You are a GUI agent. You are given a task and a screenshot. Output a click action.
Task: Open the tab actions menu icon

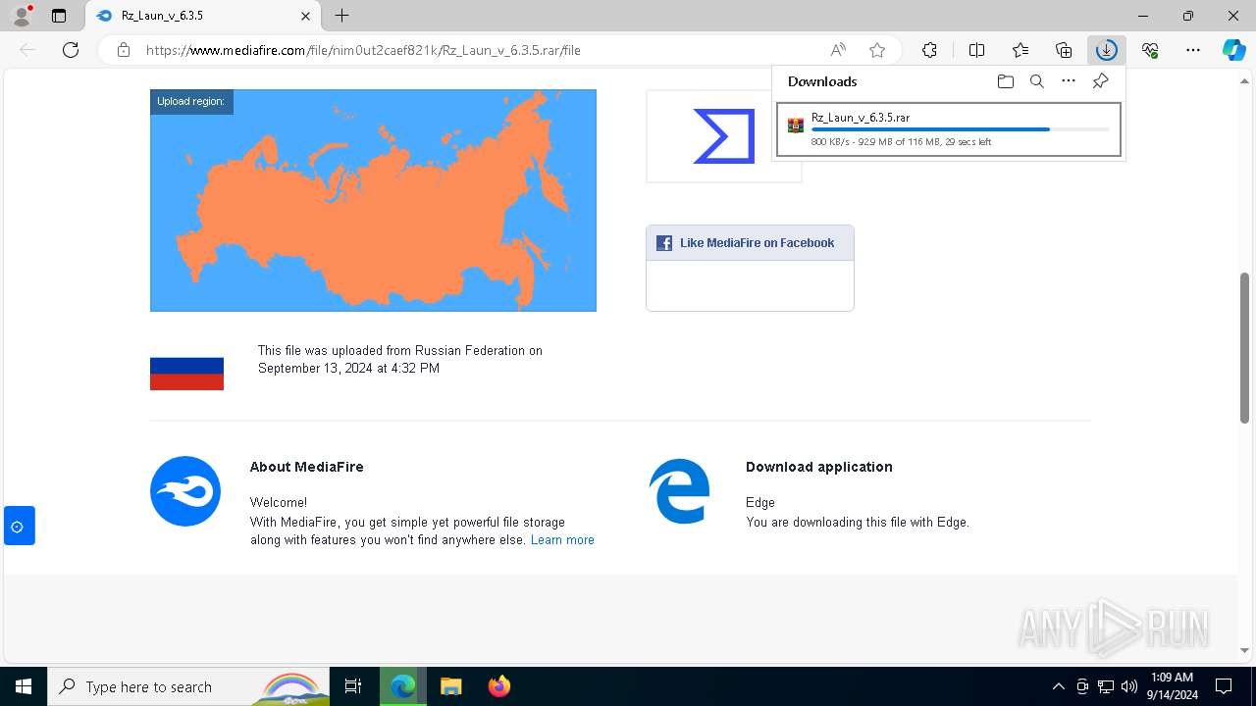coord(59,16)
